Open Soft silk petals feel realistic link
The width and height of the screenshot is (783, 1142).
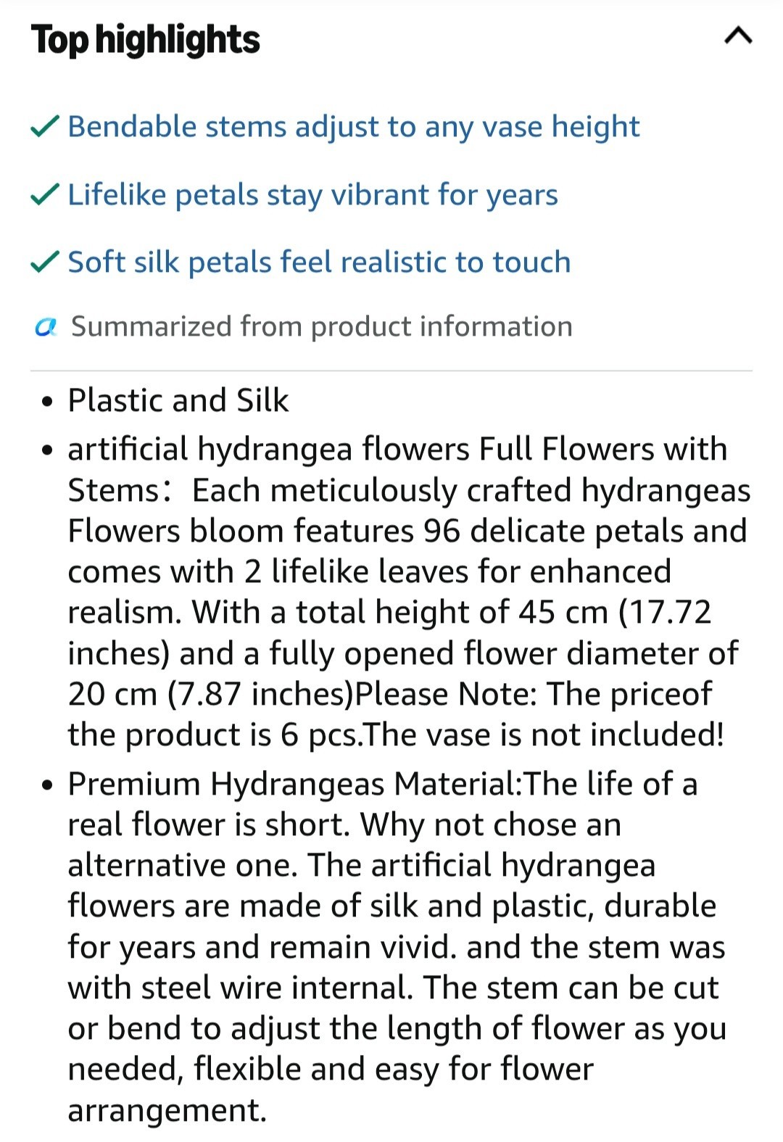(320, 262)
